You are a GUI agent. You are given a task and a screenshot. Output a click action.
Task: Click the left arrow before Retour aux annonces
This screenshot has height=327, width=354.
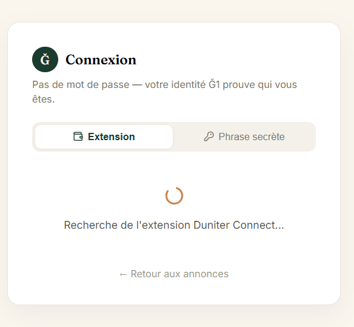pyautogui.click(x=123, y=274)
